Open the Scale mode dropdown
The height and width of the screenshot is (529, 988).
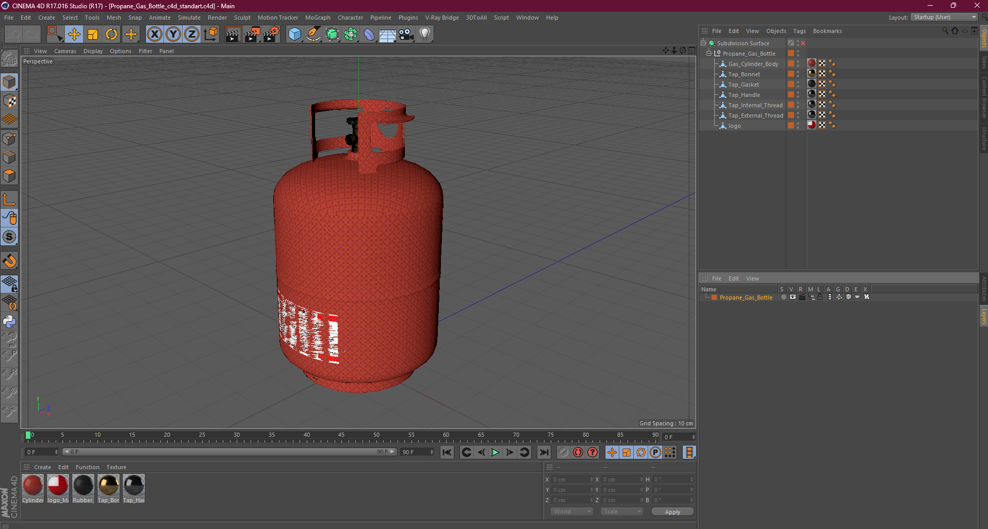click(621, 511)
